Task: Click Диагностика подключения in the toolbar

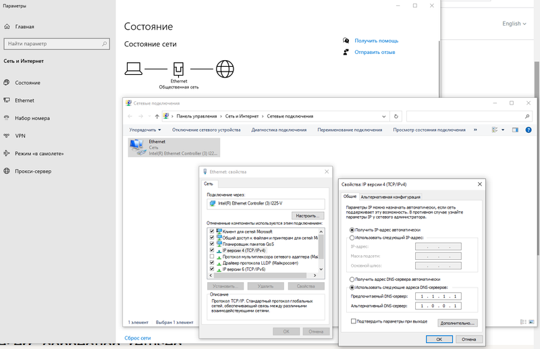Action: pos(278,130)
